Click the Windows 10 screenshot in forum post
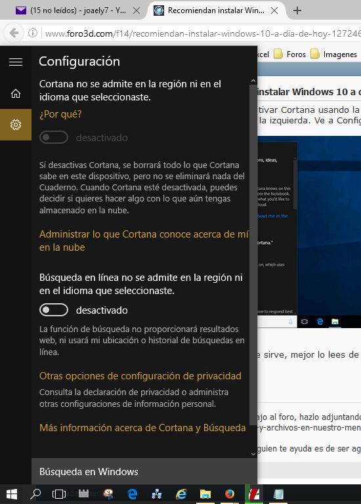361x504 pixels. tap(309, 232)
